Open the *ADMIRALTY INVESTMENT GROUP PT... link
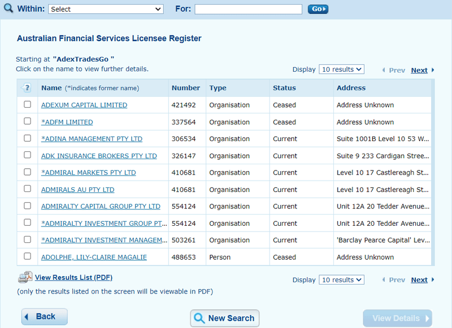452x328 pixels. point(104,224)
